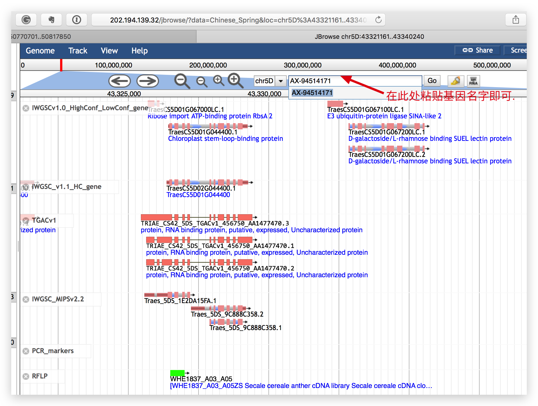
Task: Click gene model Traes_5DS_9C888C358.1
Action: click(246, 328)
